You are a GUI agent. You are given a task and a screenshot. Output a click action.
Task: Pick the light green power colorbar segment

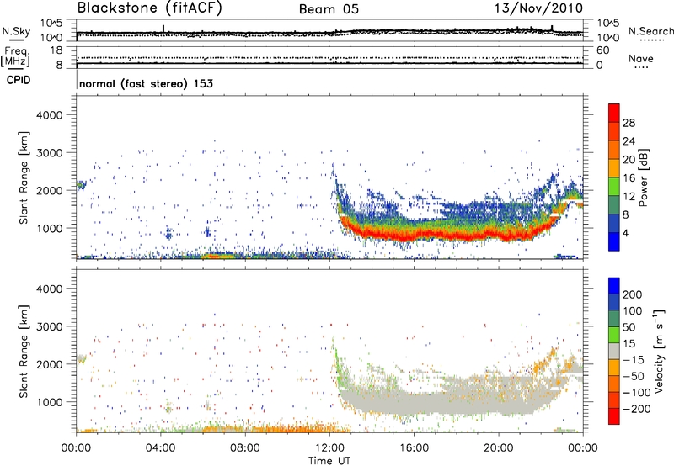[x=614, y=186]
